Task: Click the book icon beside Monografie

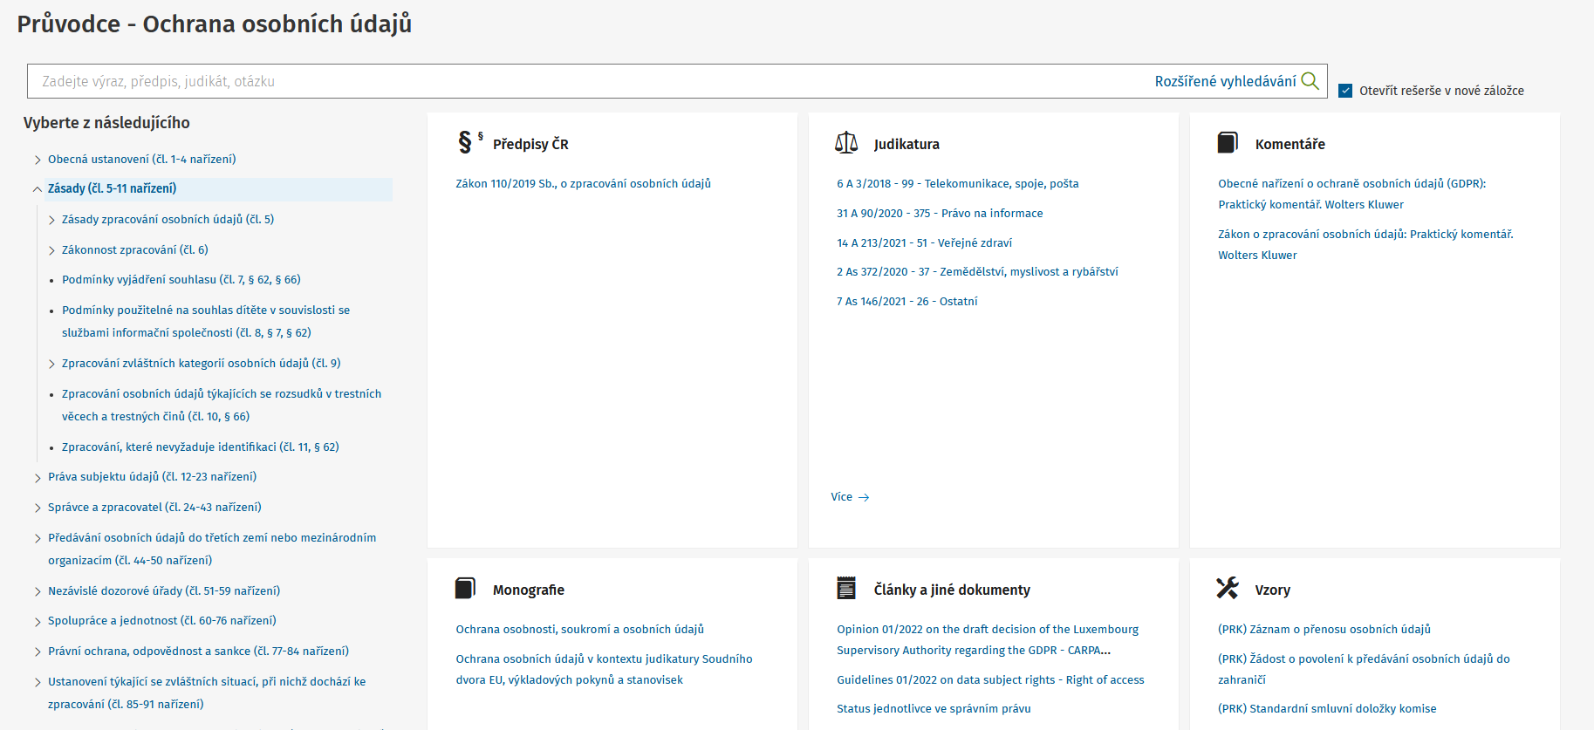Action: [465, 589]
